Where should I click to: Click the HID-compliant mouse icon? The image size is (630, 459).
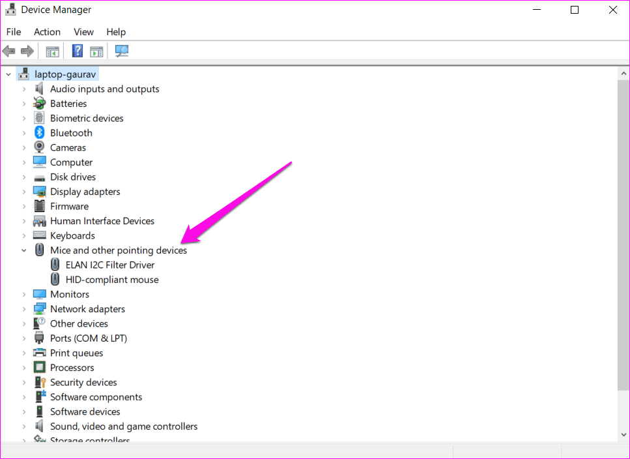pyautogui.click(x=55, y=279)
